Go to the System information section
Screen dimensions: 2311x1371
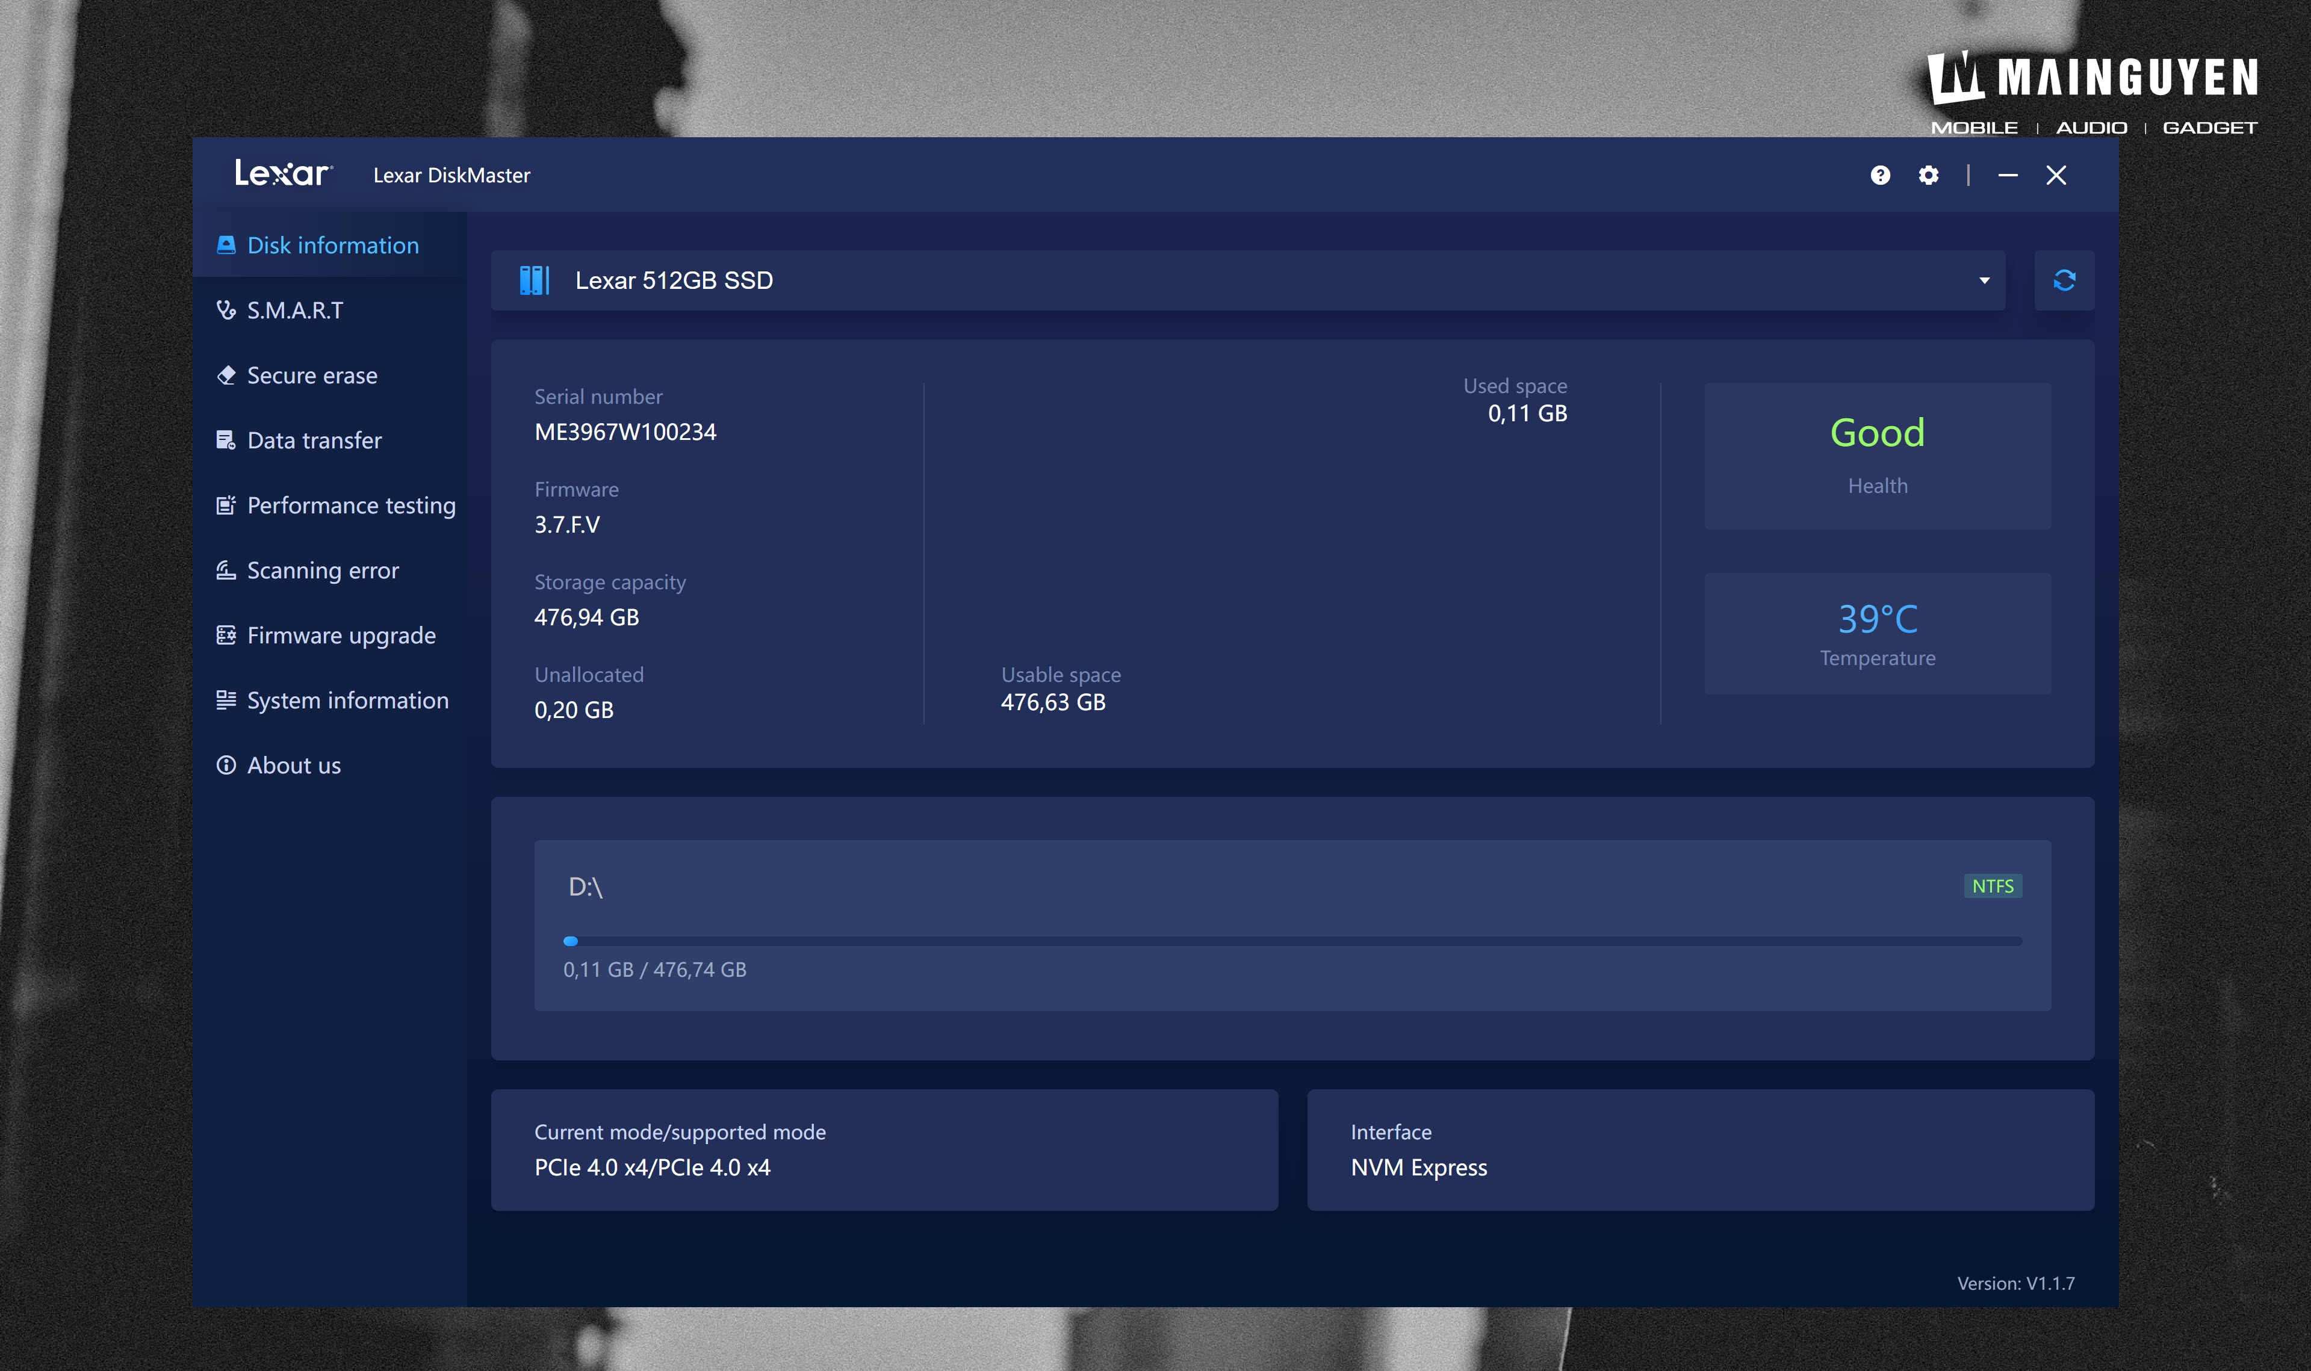pyautogui.click(x=347, y=701)
